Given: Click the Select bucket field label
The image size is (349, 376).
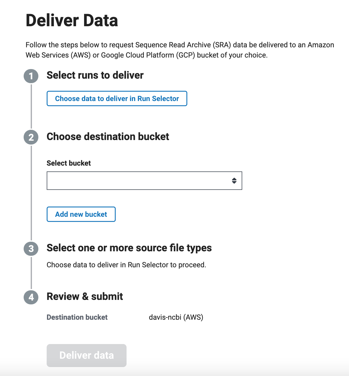Looking at the screenshot, I should (69, 163).
